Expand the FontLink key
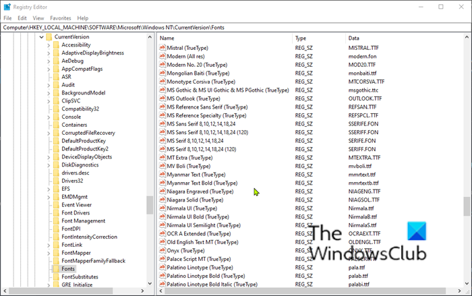Viewport: 472px width, 296px height. click(x=49, y=245)
